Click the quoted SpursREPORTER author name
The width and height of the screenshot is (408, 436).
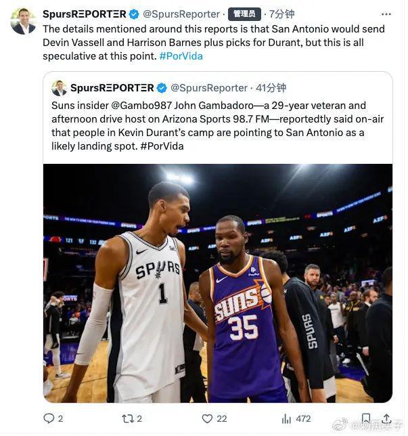point(112,88)
